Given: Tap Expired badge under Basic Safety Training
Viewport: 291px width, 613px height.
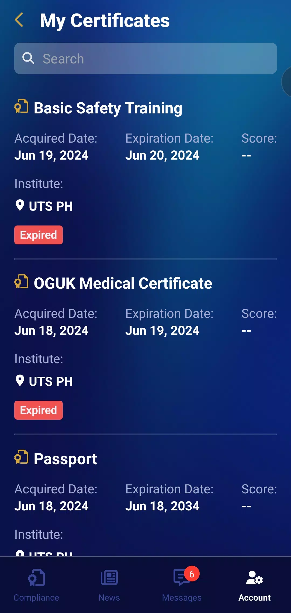Looking at the screenshot, I should click(x=39, y=235).
